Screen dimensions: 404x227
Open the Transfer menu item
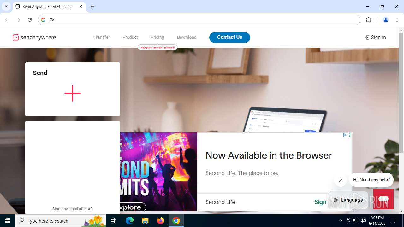(x=102, y=37)
